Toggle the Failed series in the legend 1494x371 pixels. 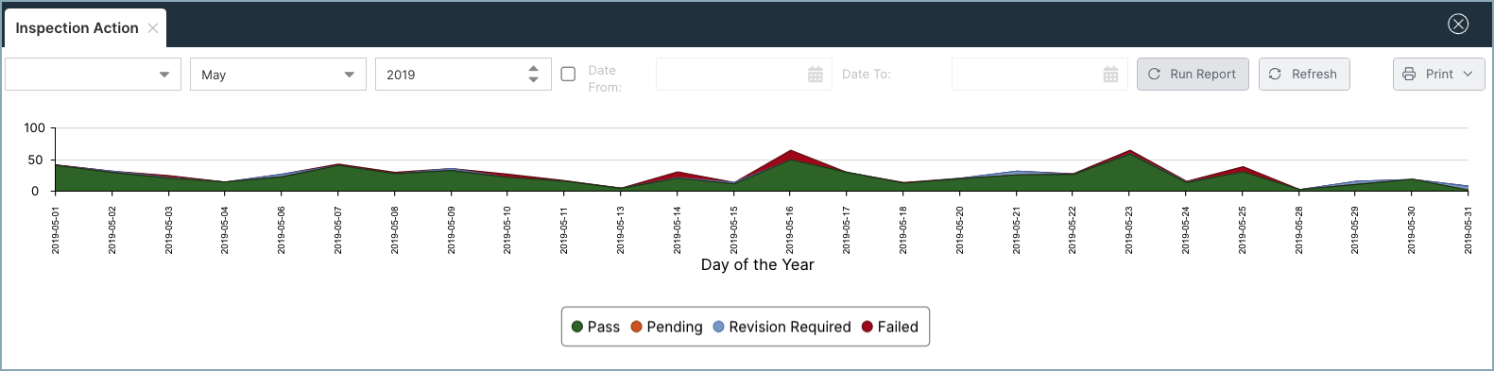point(889,327)
